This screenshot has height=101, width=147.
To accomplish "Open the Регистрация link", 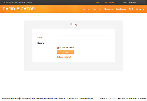I will 109,2.
